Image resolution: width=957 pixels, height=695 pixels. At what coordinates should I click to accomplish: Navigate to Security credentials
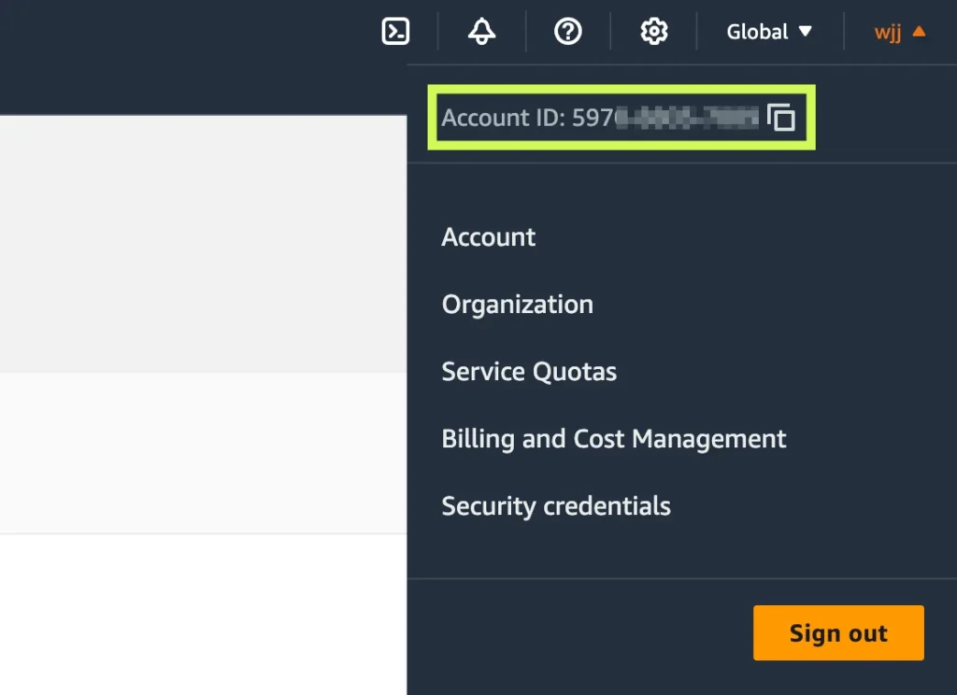(556, 506)
